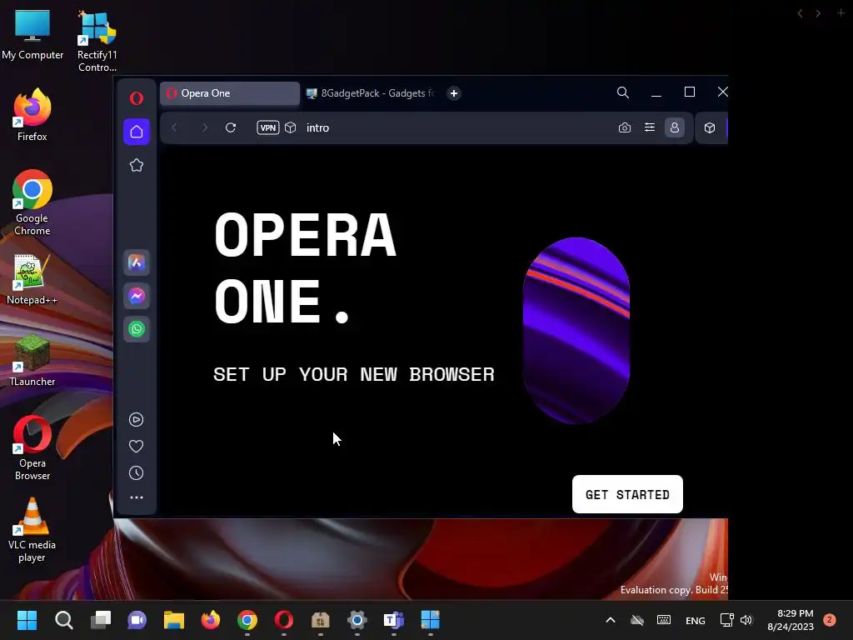Open History clock icon in sidebar
The height and width of the screenshot is (640, 853).
136,473
